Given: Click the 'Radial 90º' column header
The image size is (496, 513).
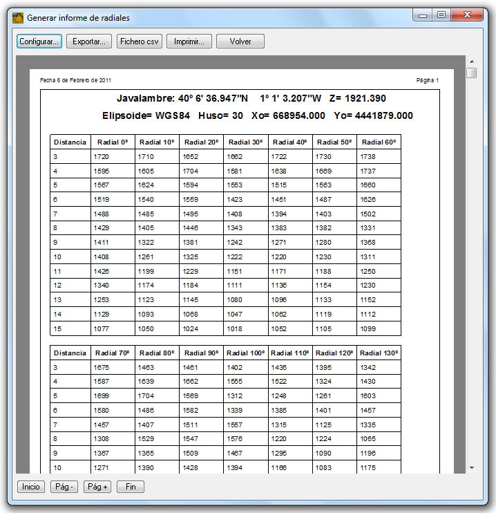Looking at the screenshot, I should pyautogui.click(x=202, y=353).
